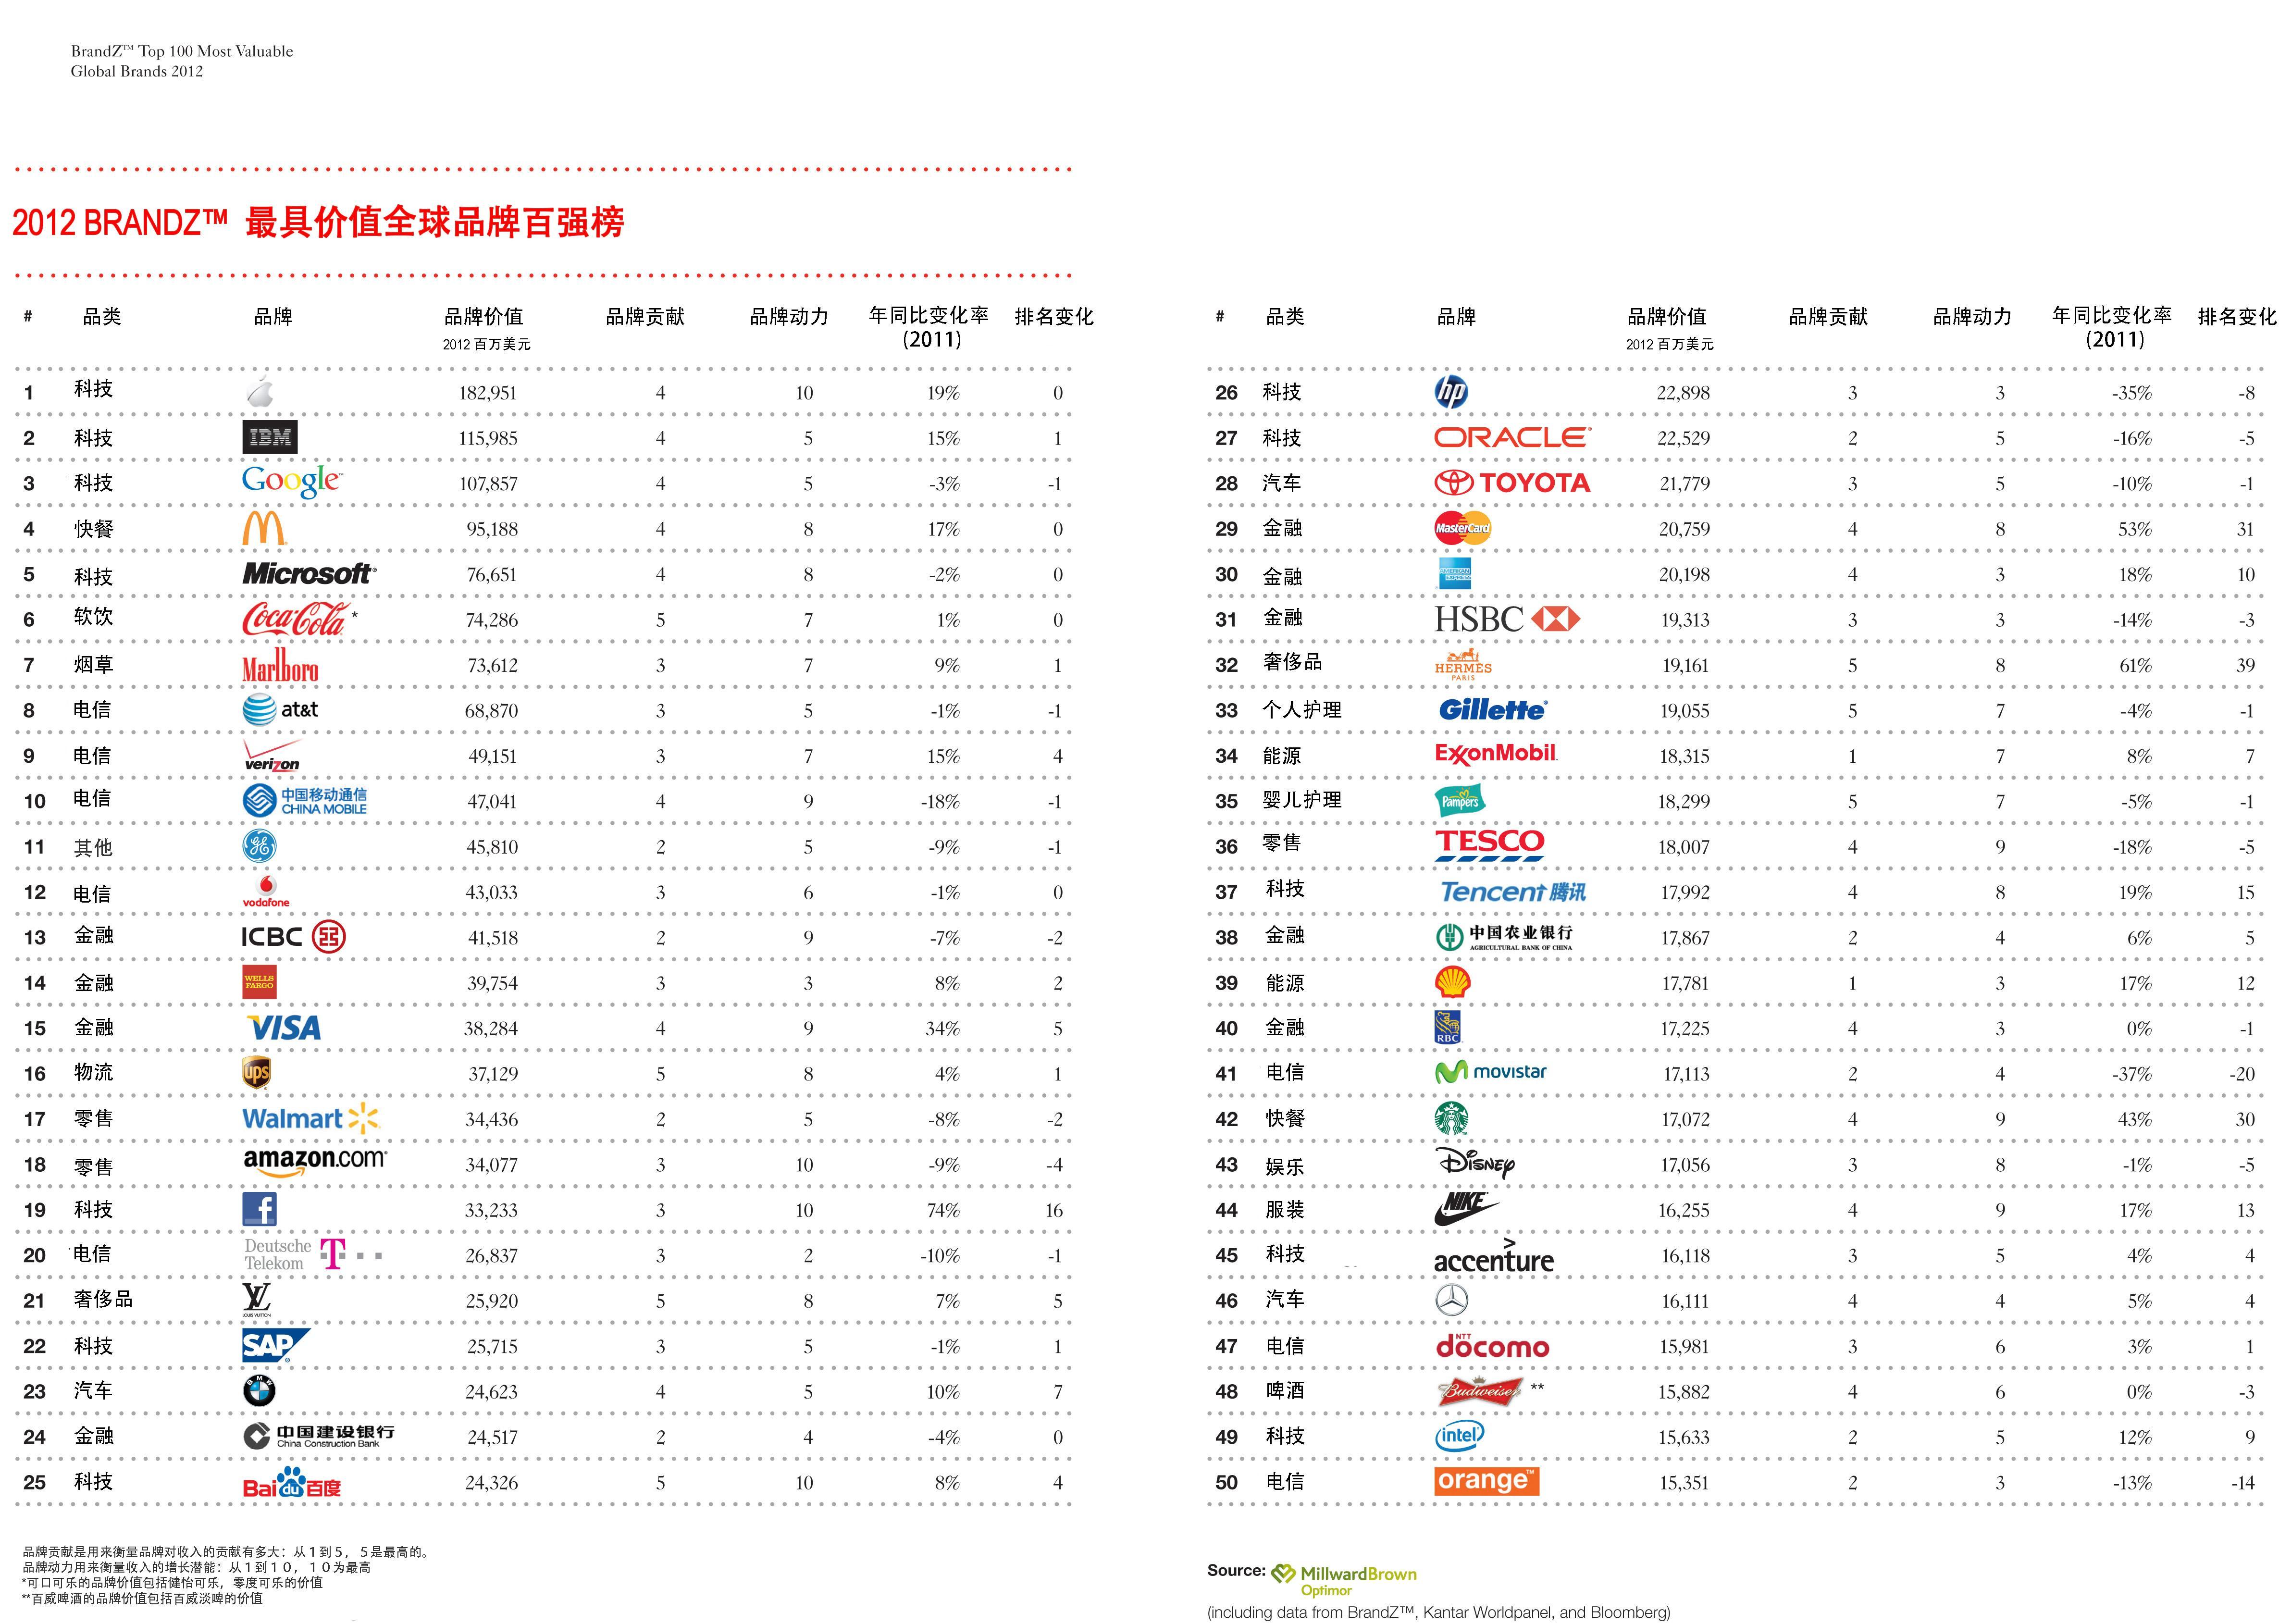Select the Starbucks siren logo

coord(1451,1118)
